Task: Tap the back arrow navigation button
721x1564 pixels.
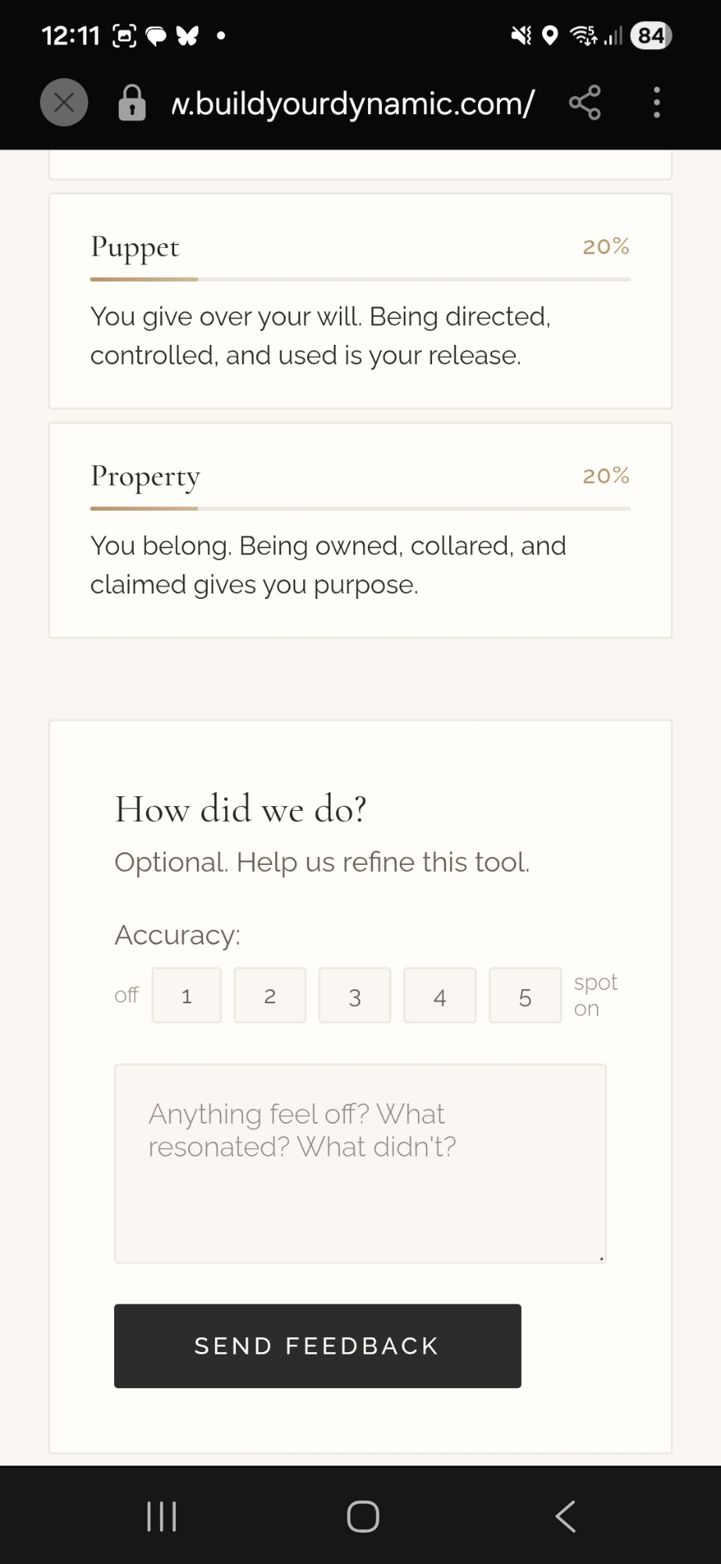Action: pyautogui.click(x=566, y=1516)
